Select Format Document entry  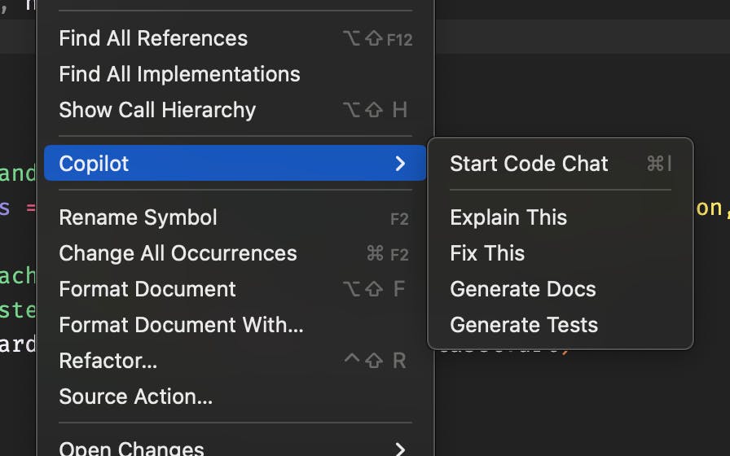coord(235,289)
